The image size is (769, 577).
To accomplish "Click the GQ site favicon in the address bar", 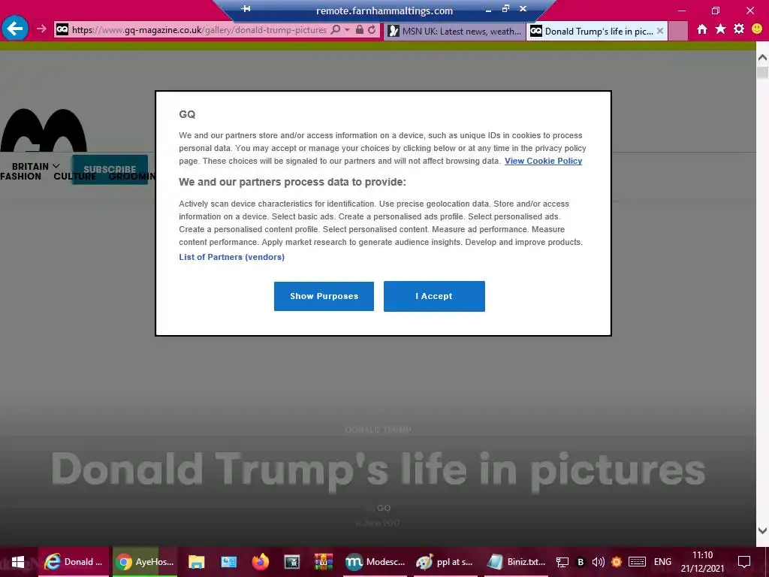I will pos(62,29).
